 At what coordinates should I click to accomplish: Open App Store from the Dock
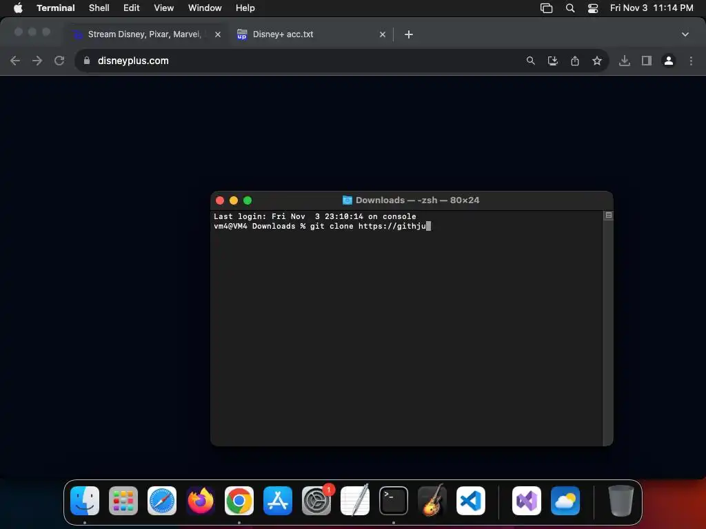pos(278,501)
